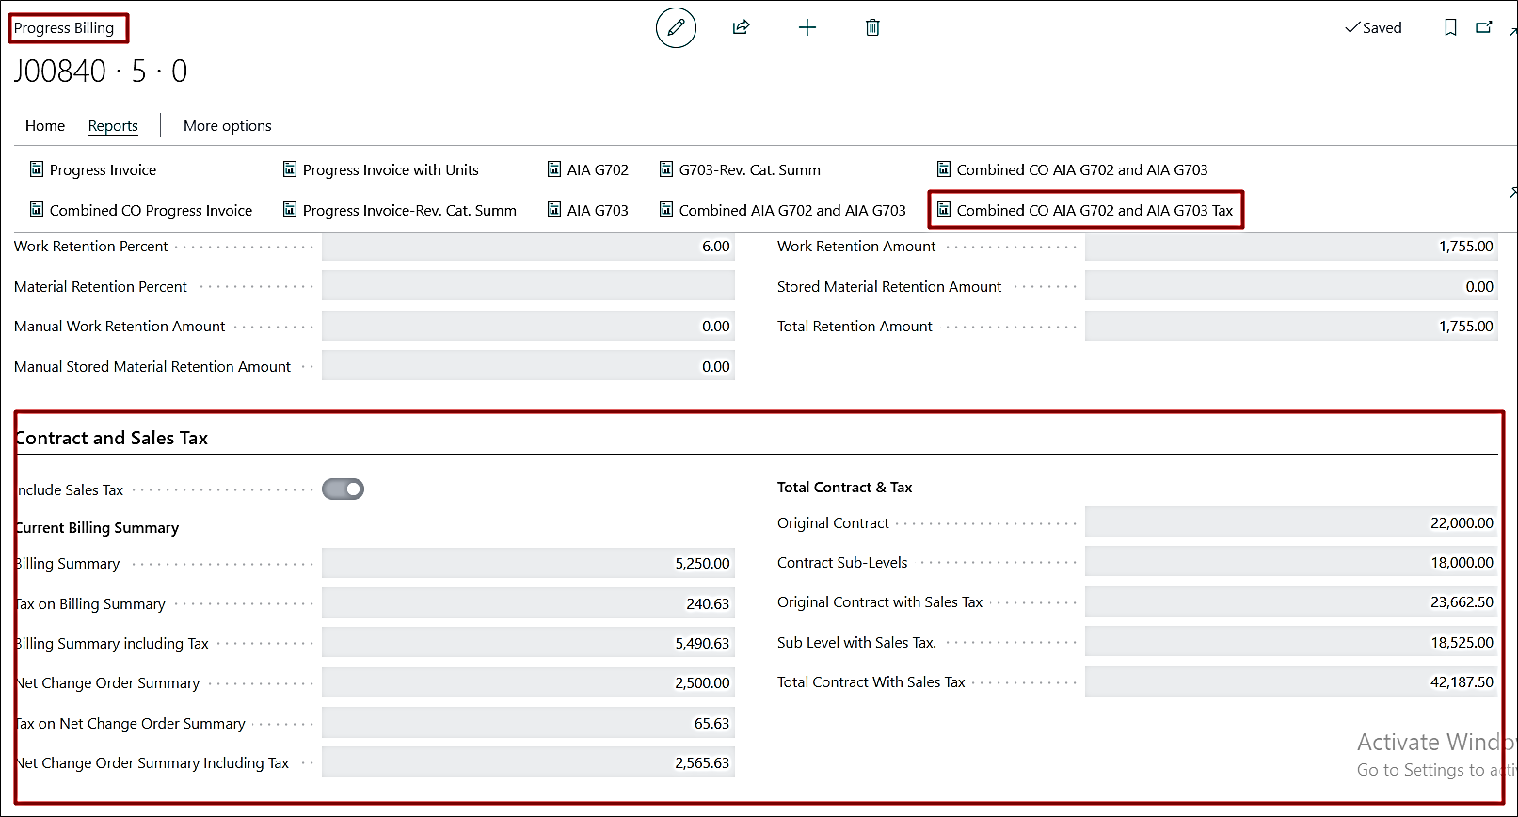Click the Material Retention Percent field
1518x817 pixels.
528,286
